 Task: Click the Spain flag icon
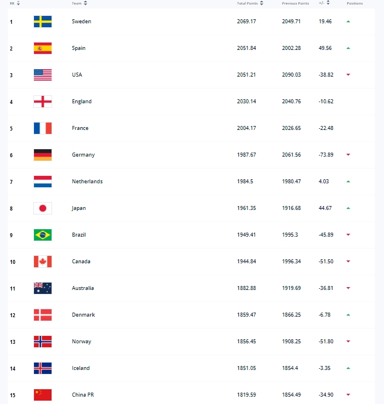42,48
